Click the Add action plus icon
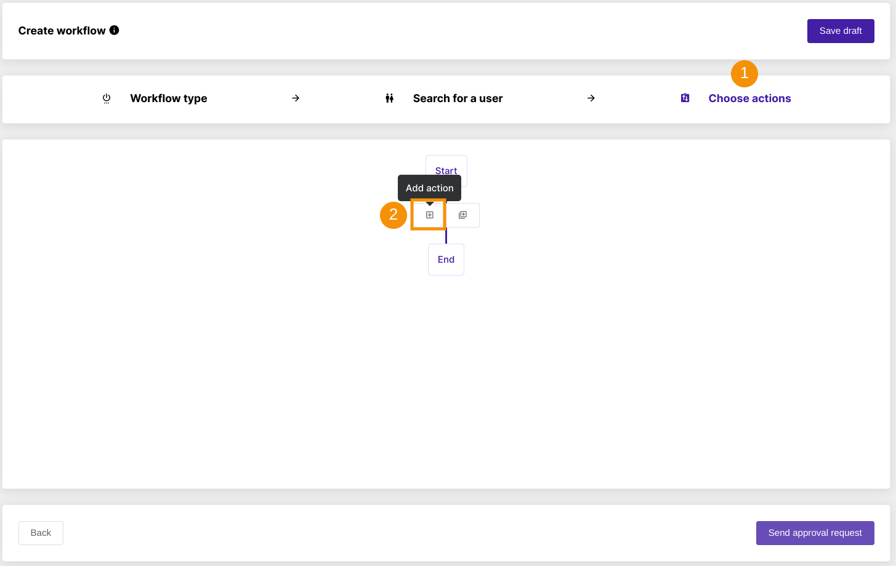This screenshot has height=566, width=896. 429,215
